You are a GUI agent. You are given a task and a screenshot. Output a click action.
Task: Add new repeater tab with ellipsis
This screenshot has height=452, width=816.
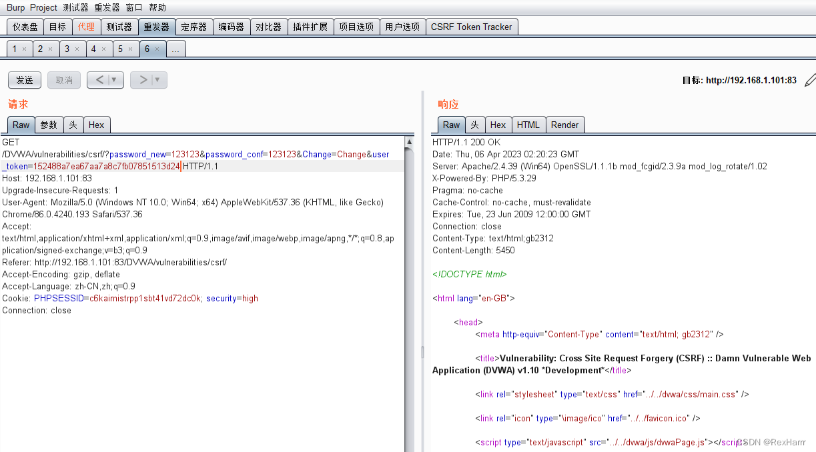coord(175,49)
